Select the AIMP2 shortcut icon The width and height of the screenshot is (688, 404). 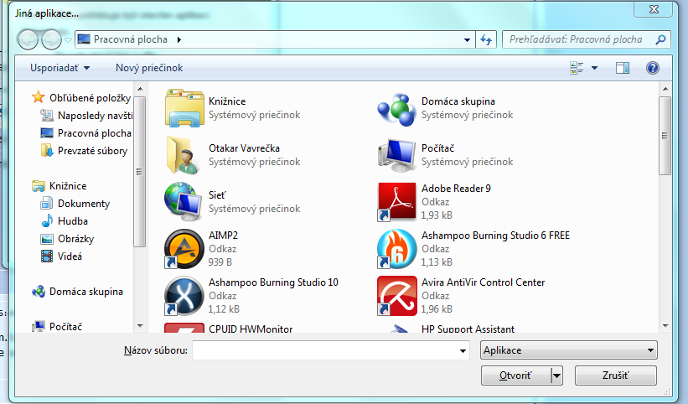pyautogui.click(x=184, y=249)
